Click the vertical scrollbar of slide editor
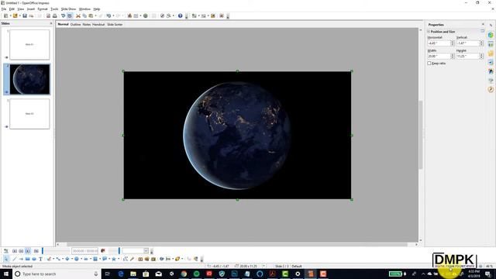 [x=420, y=134]
